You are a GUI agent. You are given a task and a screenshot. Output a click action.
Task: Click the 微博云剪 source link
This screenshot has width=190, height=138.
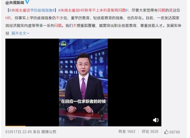tap(49, 132)
